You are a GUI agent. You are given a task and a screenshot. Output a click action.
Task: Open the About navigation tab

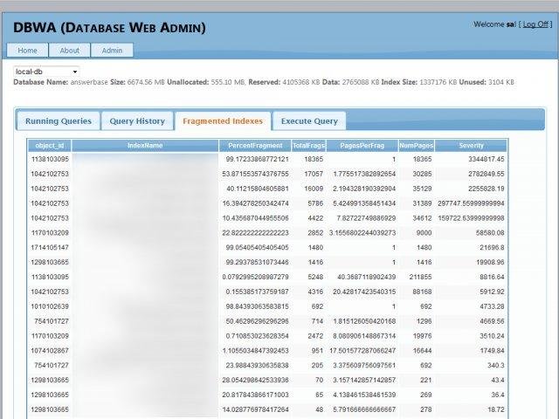(69, 50)
